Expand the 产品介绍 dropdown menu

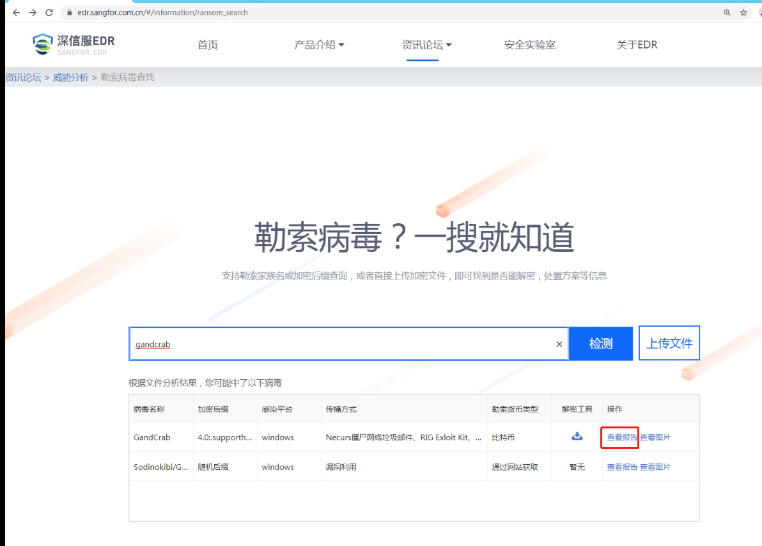tap(319, 45)
